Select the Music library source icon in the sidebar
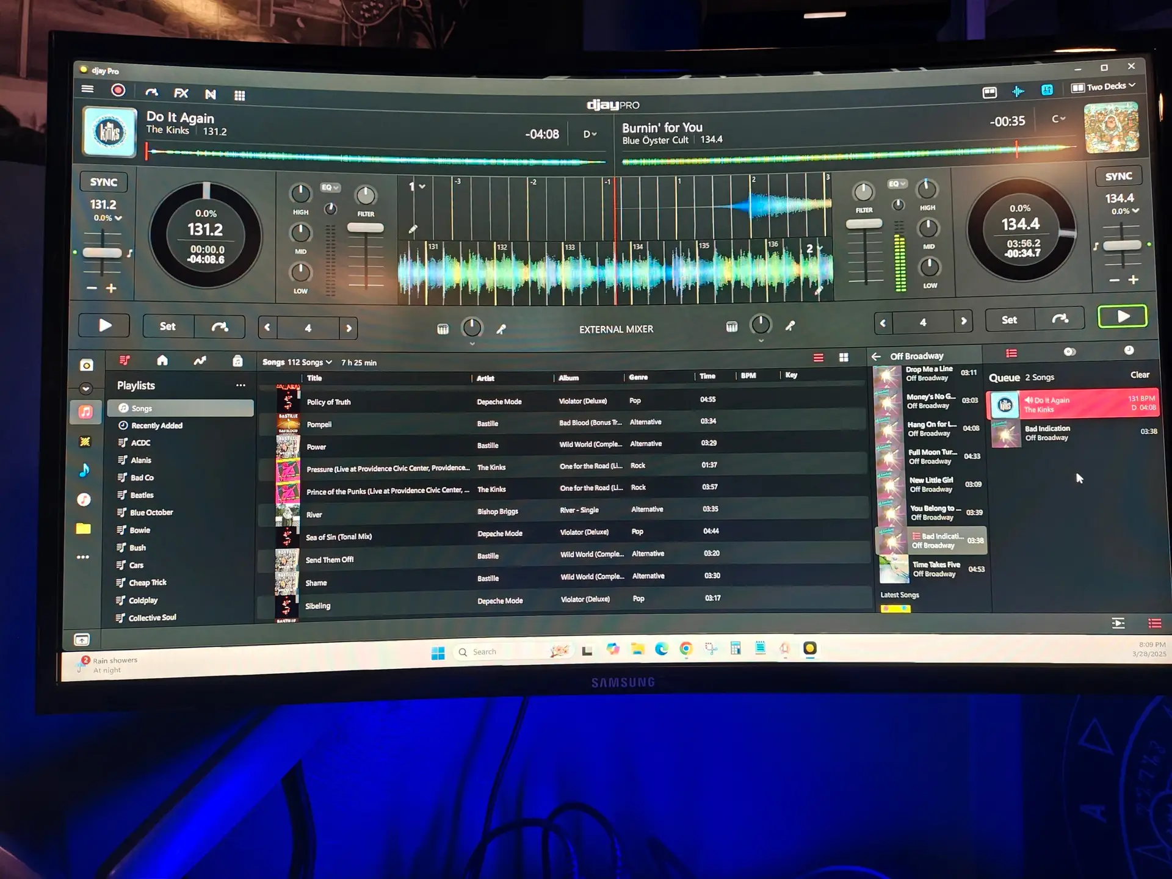This screenshot has width=1172, height=879. coord(85,412)
